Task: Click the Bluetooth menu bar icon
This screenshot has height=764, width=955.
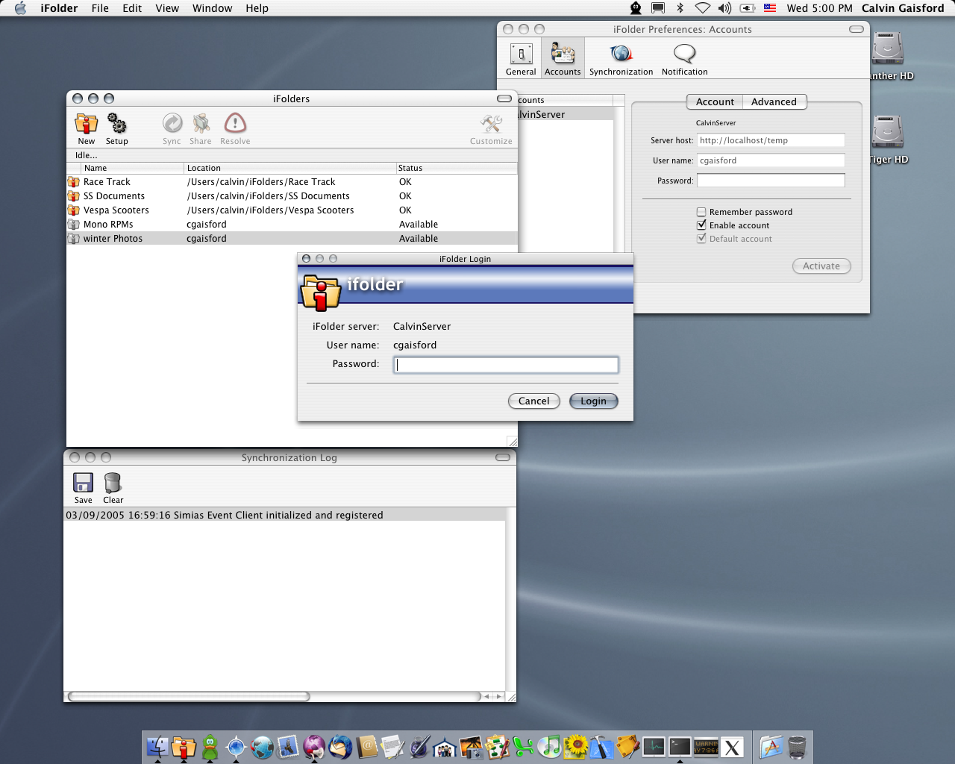Action: (680, 8)
